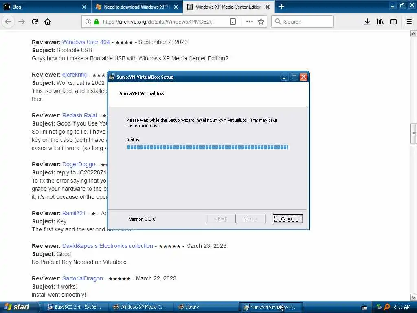The image size is (417, 313).
Task: Minimize the Firefox browser window
Action: click(392, 6)
